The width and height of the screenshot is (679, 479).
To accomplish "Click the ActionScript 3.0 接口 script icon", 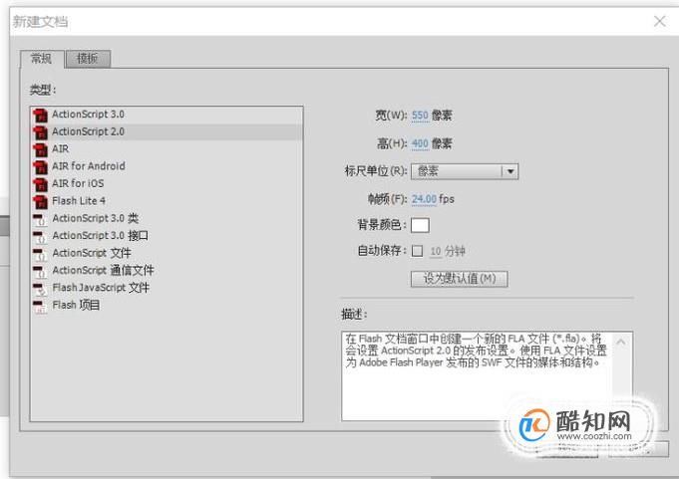I will [40, 236].
